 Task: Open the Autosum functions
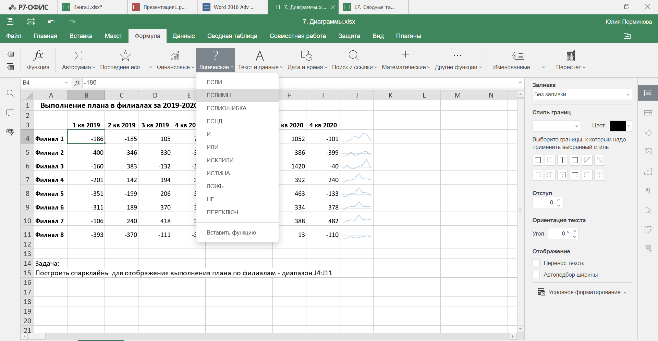coord(78,60)
